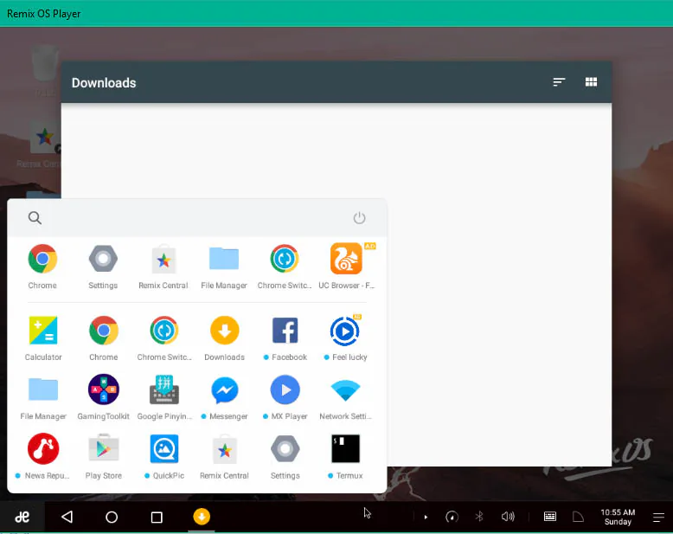Image resolution: width=673 pixels, height=534 pixels.
Task: Open the sort options in Downloads window
Action: (559, 82)
